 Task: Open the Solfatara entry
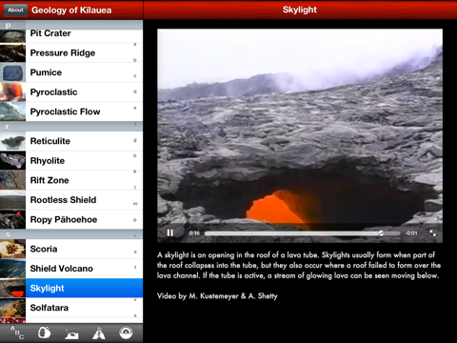[71, 308]
